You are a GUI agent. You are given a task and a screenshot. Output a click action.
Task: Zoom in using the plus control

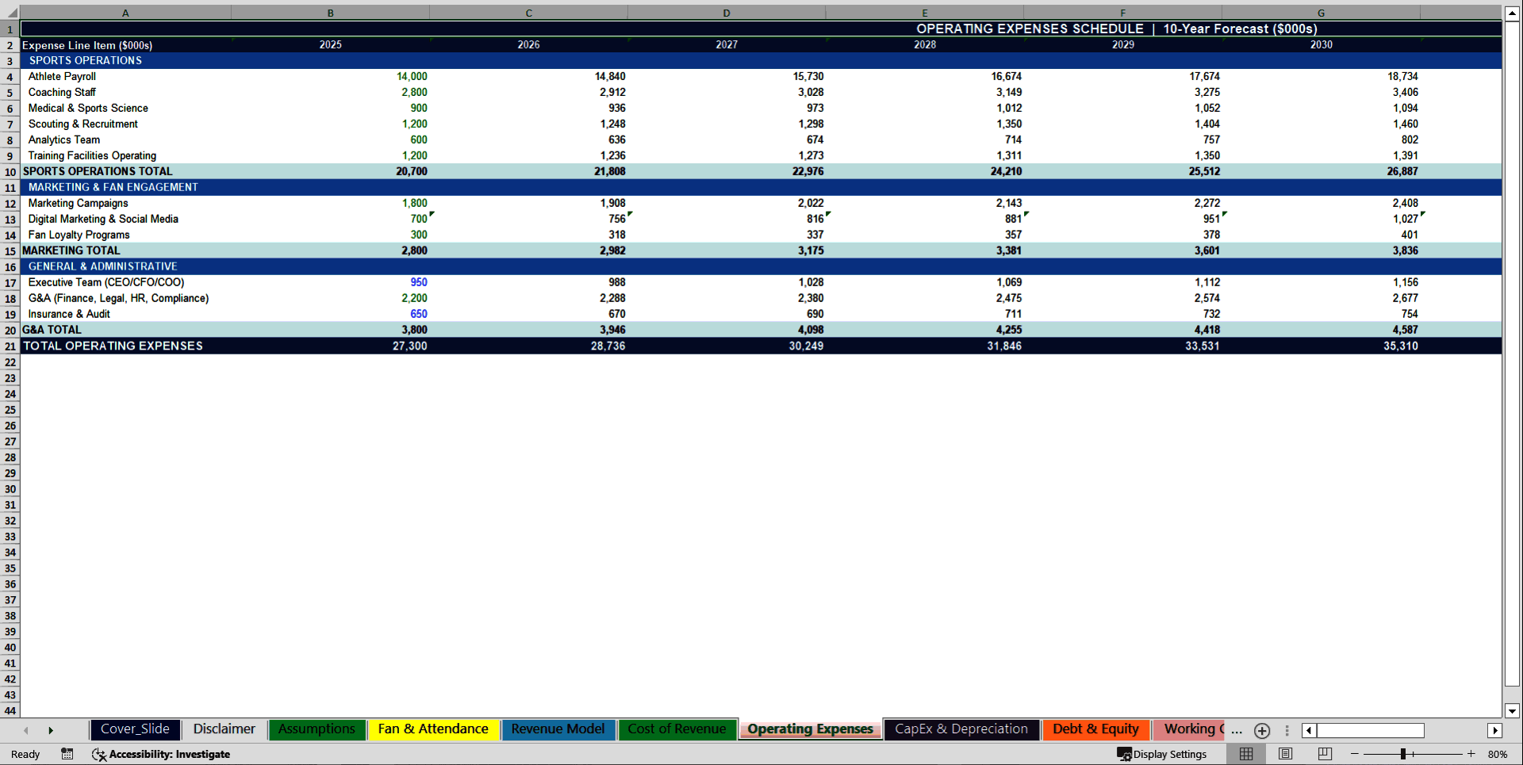[1471, 754]
